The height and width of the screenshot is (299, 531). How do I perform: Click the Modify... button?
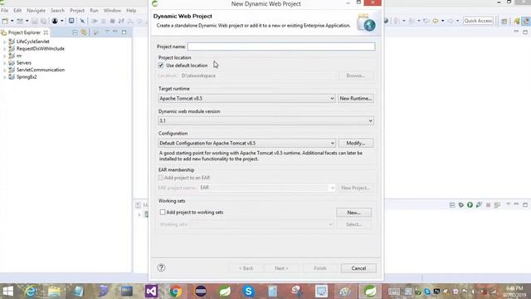356,143
